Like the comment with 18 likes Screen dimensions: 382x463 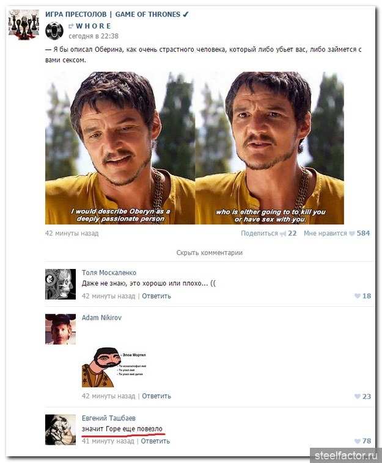[362, 296]
